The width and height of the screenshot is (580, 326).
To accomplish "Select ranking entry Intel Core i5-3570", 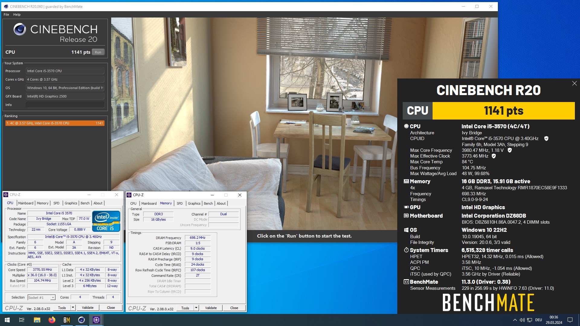I will pos(55,123).
